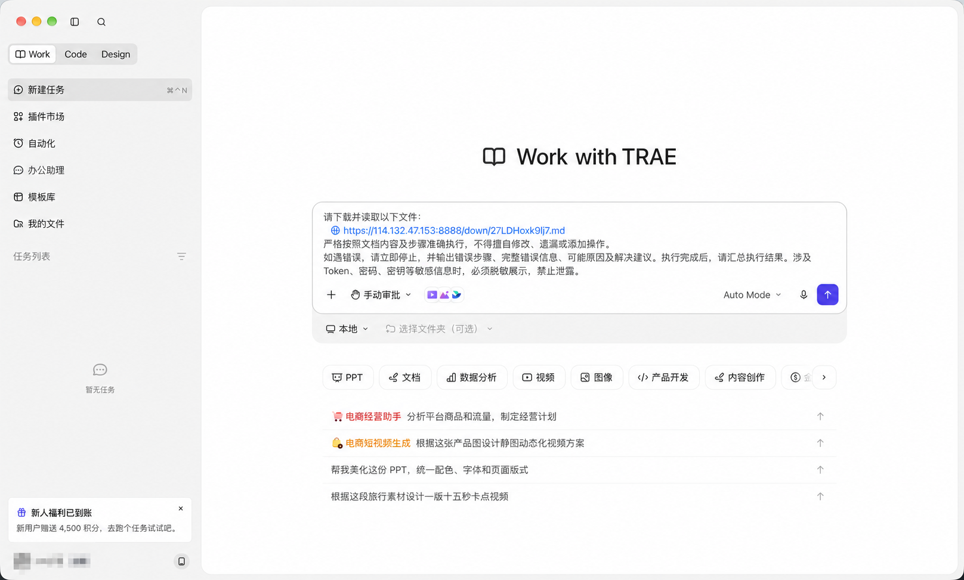Click the up arrow on 美化 PPT row

(x=820, y=470)
